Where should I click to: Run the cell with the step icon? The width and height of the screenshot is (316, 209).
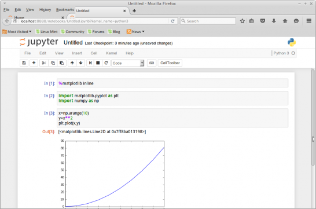pos(90,63)
